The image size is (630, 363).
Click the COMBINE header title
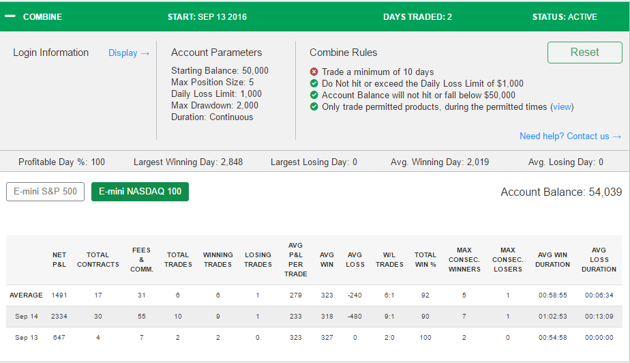tap(42, 17)
